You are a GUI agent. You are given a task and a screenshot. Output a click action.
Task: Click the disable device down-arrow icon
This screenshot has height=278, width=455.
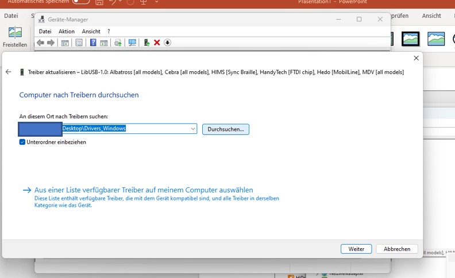[x=167, y=43]
